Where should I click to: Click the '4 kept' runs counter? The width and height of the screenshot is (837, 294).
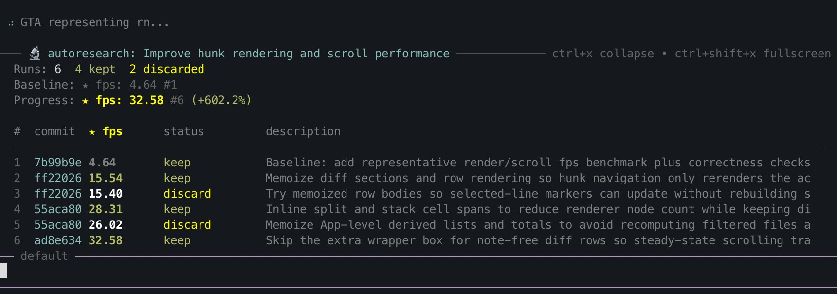coord(95,69)
